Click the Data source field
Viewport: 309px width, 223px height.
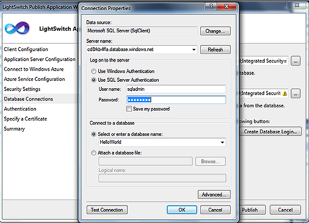tap(141, 31)
